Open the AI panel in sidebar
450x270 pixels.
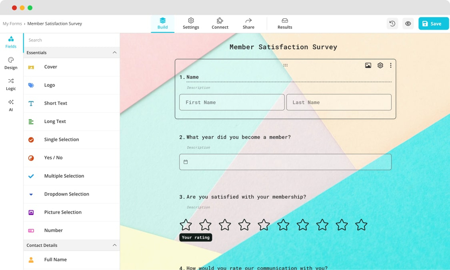[x=11, y=105]
